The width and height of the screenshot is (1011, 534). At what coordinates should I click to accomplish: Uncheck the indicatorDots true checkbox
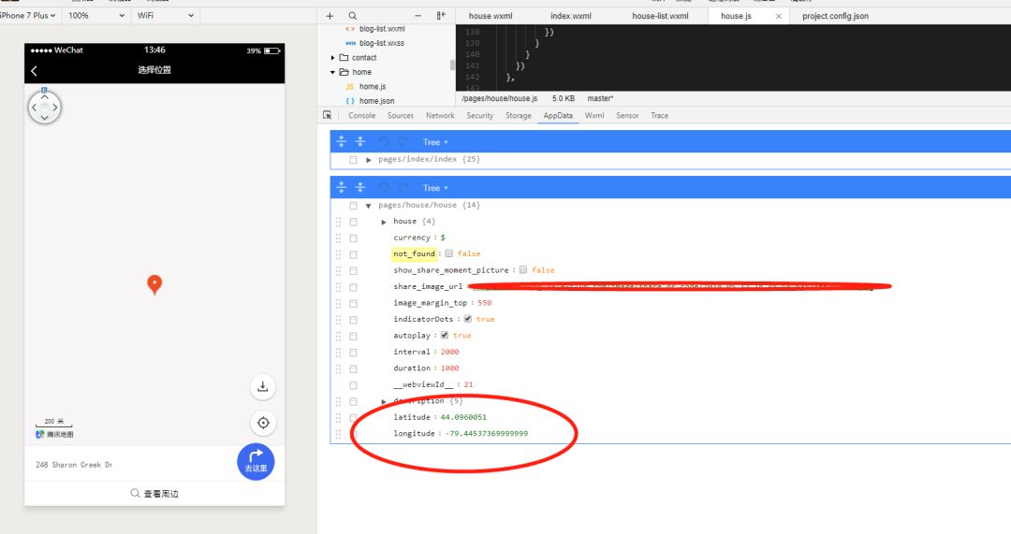pyautogui.click(x=467, y=319)
